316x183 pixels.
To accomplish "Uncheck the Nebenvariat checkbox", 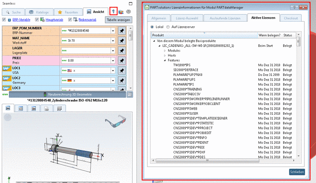I will click(x=70, y=19).
